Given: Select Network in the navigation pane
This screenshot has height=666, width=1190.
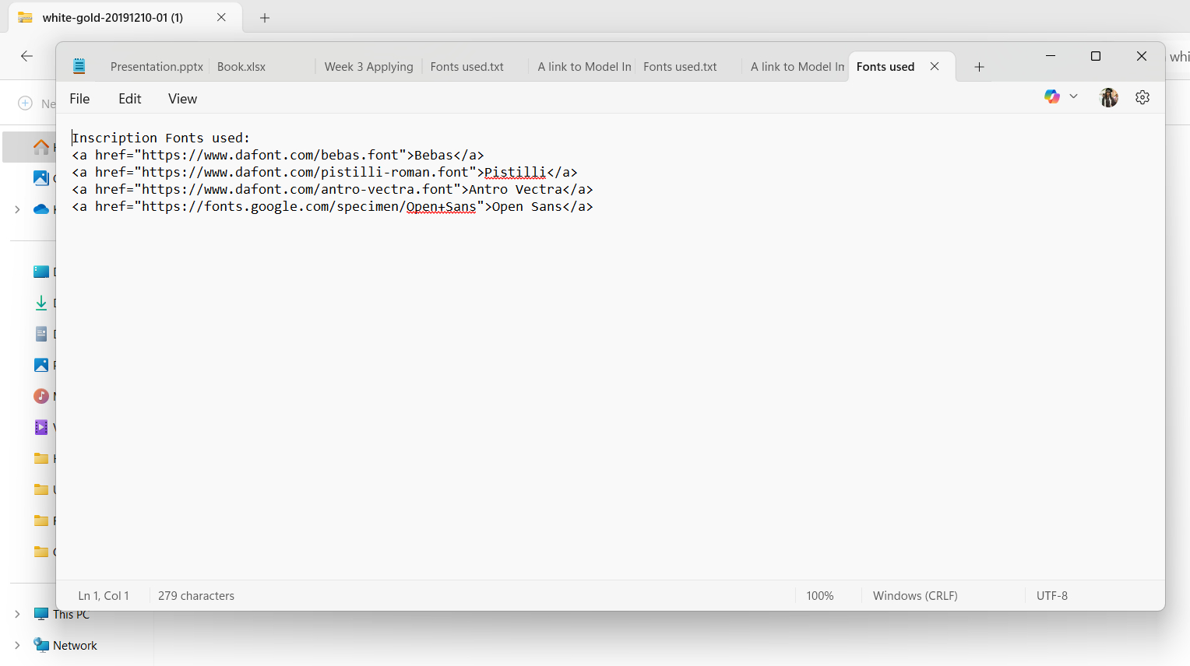Looking at the screenshot, I should click(75, 645).
